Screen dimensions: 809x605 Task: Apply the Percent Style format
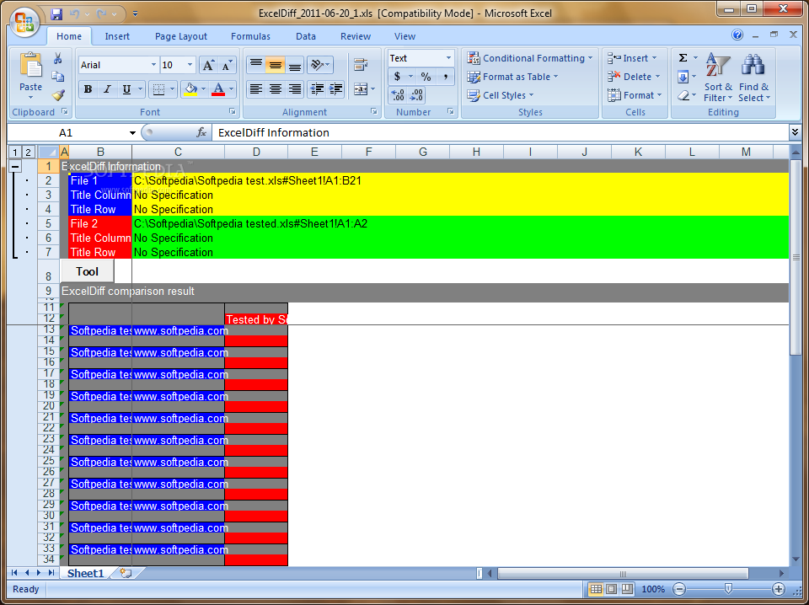(x=426, y=77)
